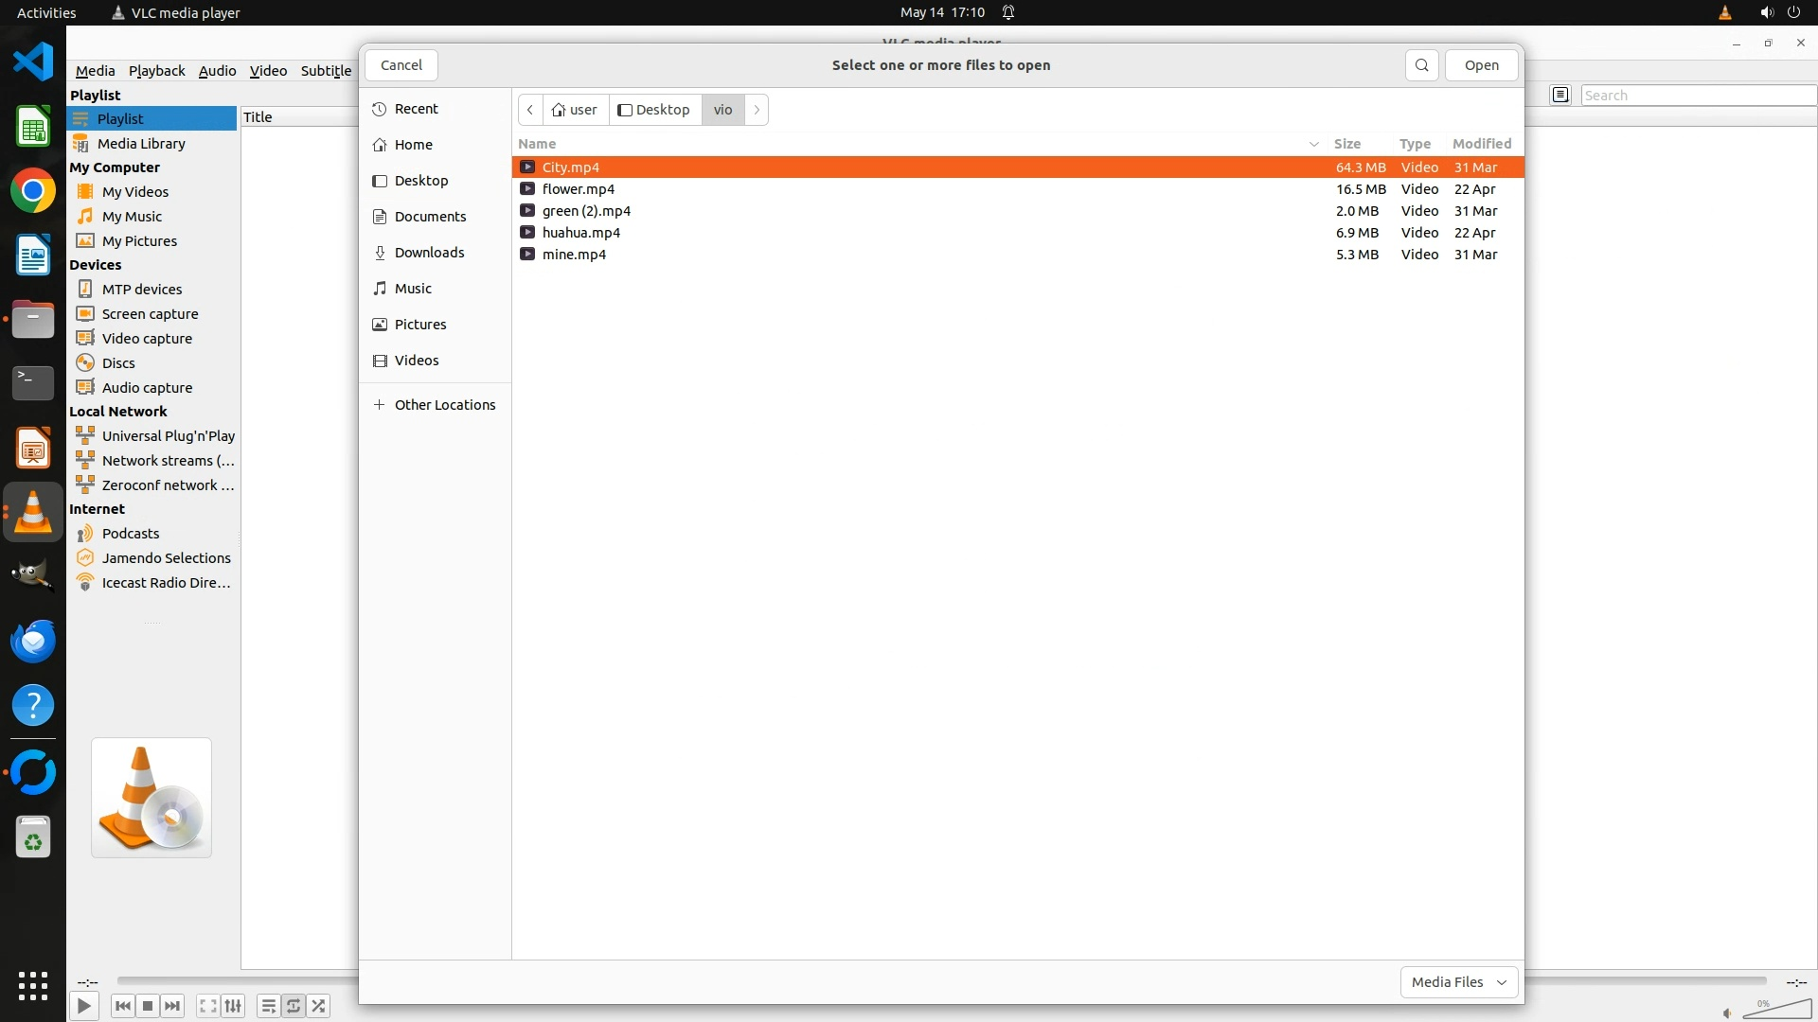Click the Name column sort arrow
Screen dimensions: 1818x1022
[1313, 144]
